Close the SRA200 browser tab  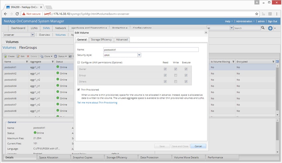coord(41,7)
